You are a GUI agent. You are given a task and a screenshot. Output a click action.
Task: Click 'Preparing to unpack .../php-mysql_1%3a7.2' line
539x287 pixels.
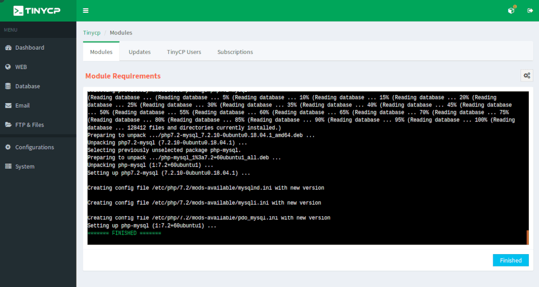click(x=184, y=158)
